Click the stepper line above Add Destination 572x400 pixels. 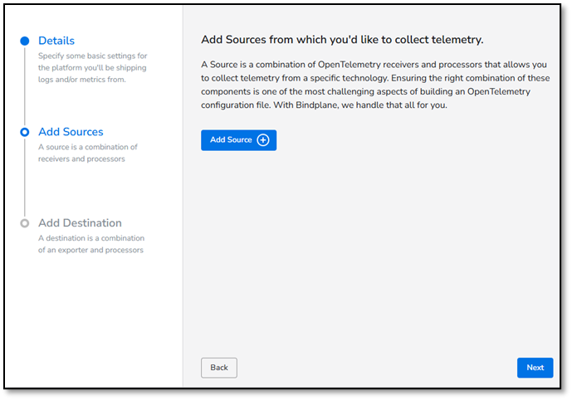coord(24,178)
